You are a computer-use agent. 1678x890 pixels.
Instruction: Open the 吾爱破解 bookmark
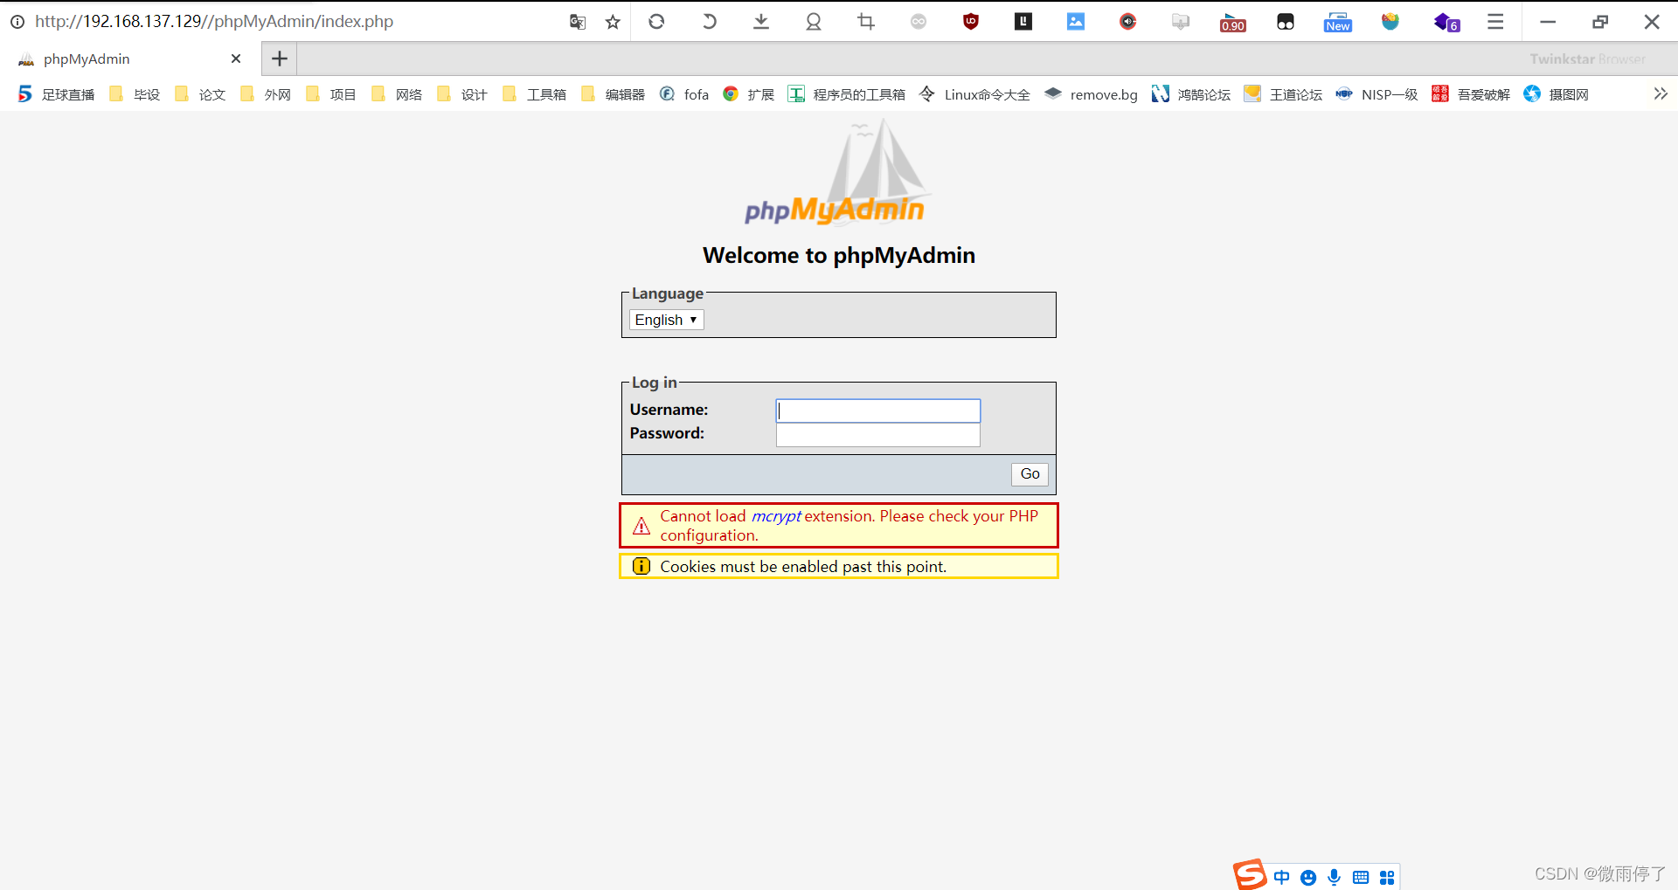[x=1471, y=94]
